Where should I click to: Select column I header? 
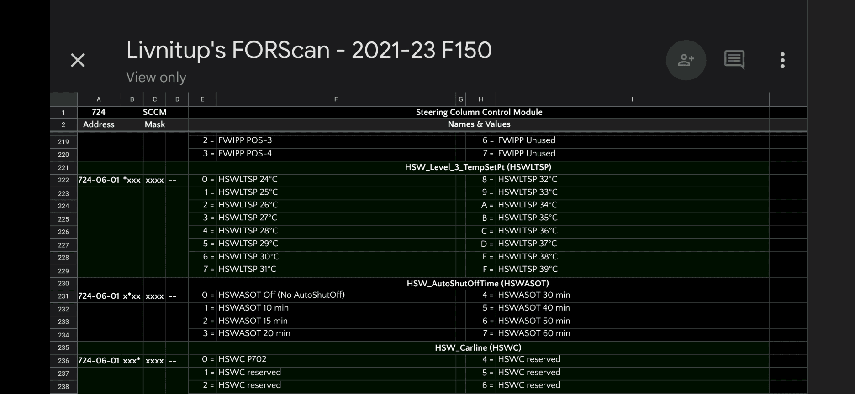coord(632,99)
